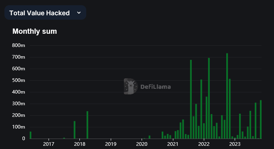
Task: Click the 2022 x-axis label
Action: (x=204, y=144)
